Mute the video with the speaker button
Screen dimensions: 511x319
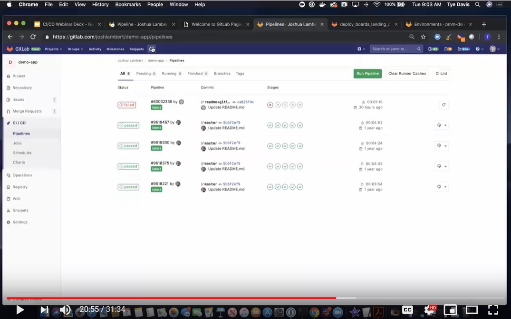pyautogui.click(x=65, y=310)
